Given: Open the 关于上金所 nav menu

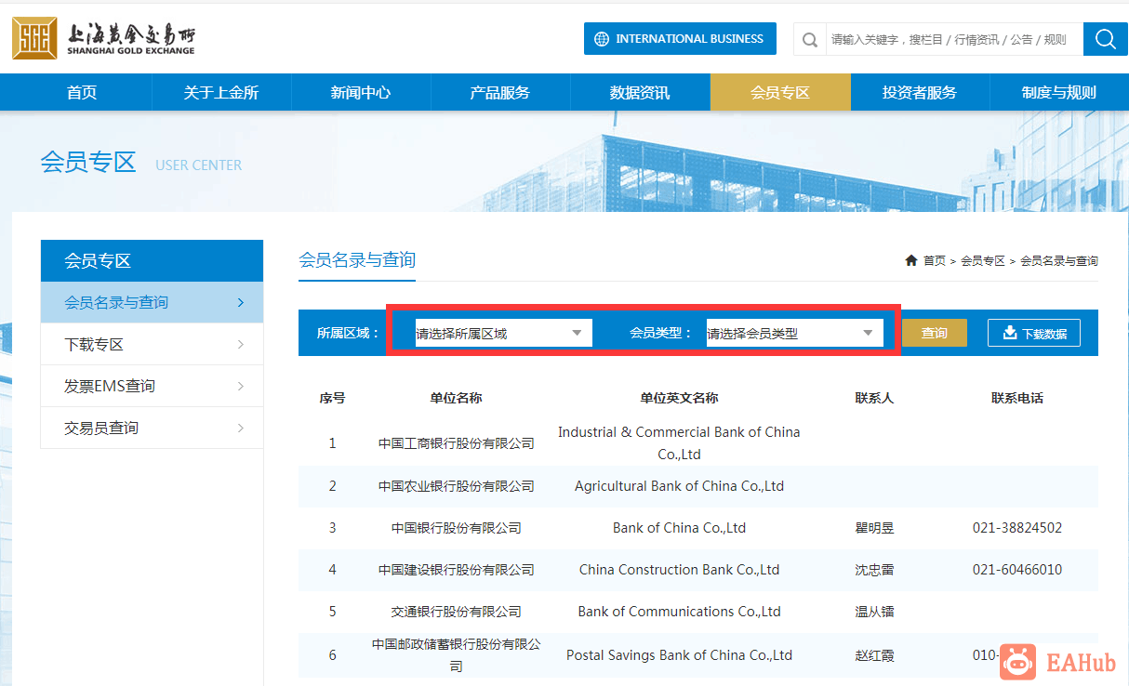Looking at the screenshot, I should pyautogui.click(x=221, y=92).
